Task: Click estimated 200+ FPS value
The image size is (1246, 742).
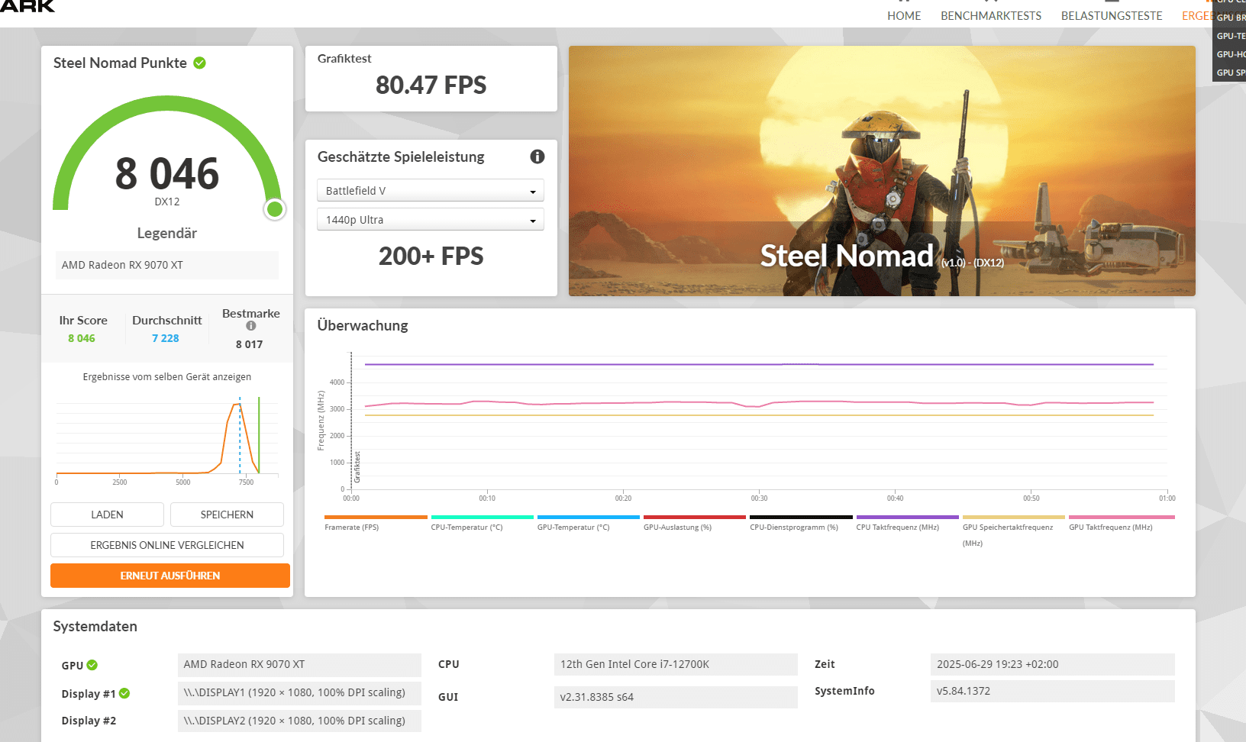Action: (431, 256)
